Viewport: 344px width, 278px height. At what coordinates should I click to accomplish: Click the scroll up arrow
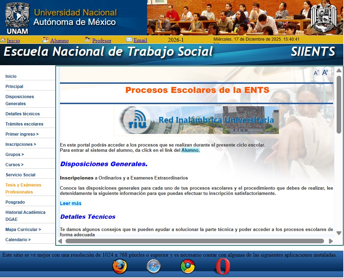pos(339,70)
